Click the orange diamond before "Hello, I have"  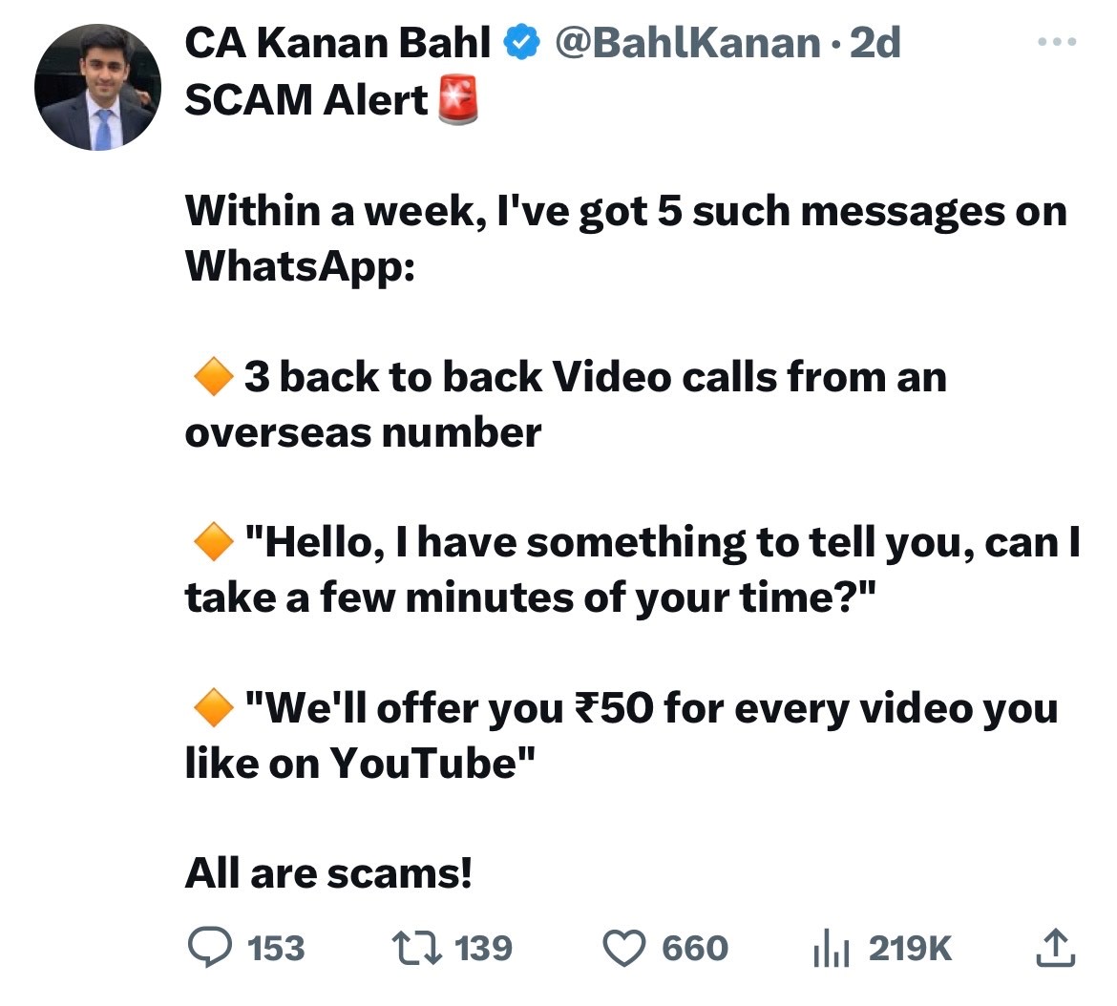[213, 544]
